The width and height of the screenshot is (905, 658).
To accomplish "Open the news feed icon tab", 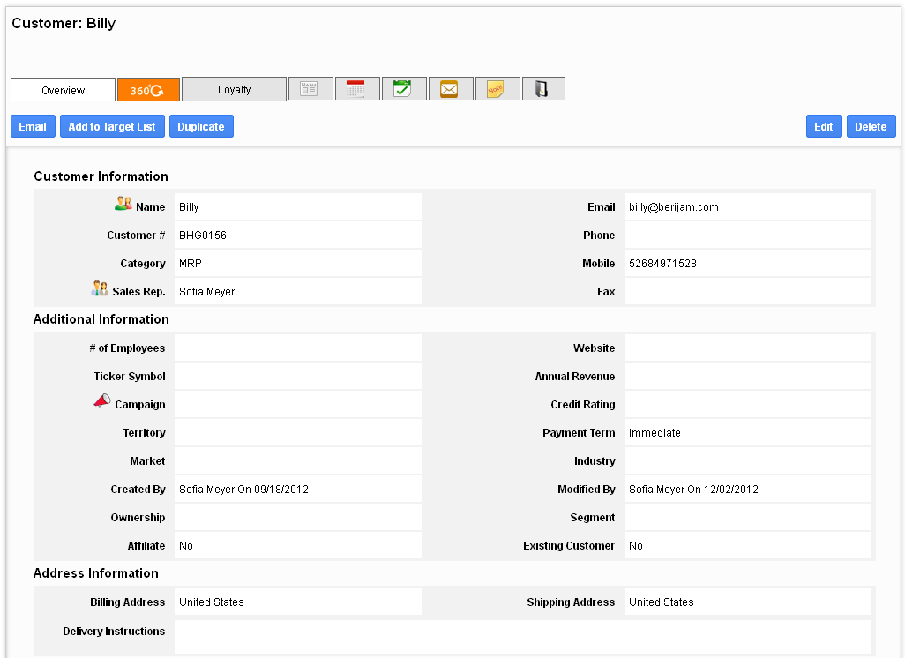I will point(310,89).
